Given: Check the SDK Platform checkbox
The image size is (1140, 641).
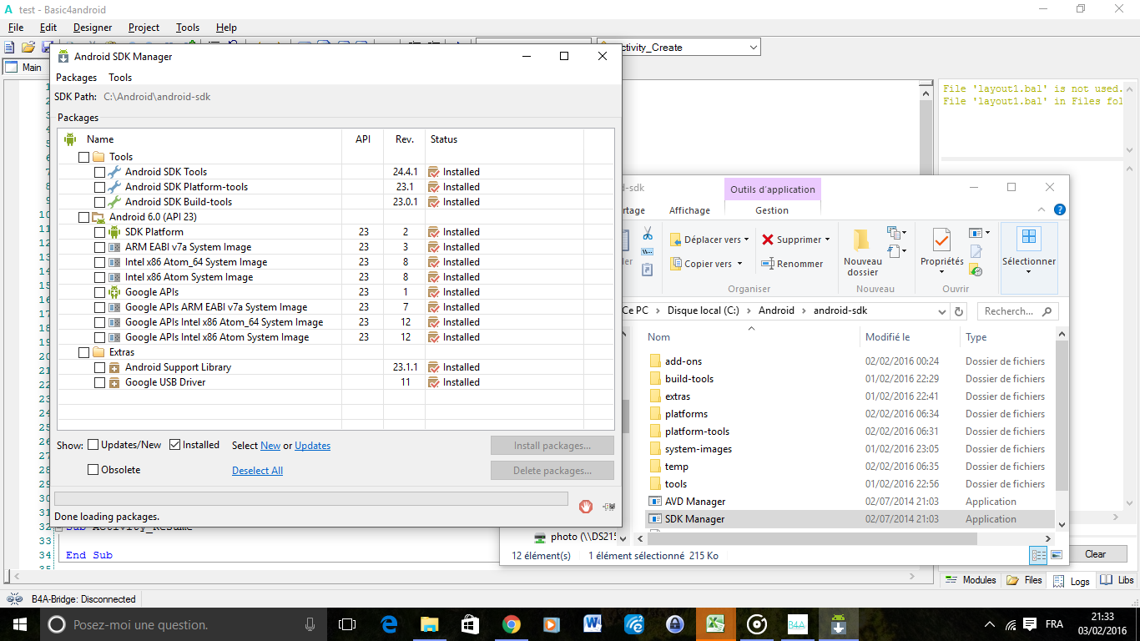Looking at the screenshot, I should click(x=99, y=232).
